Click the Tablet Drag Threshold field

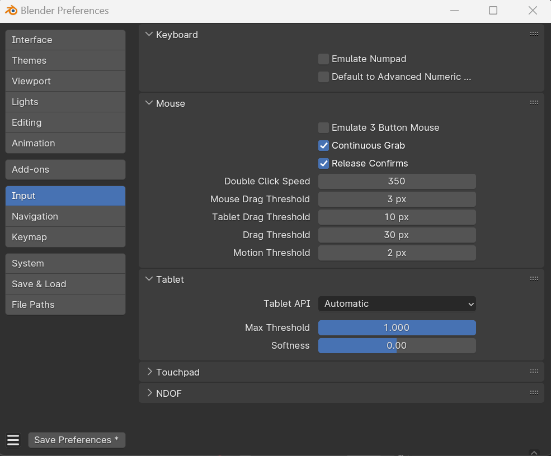coord(397,217)
